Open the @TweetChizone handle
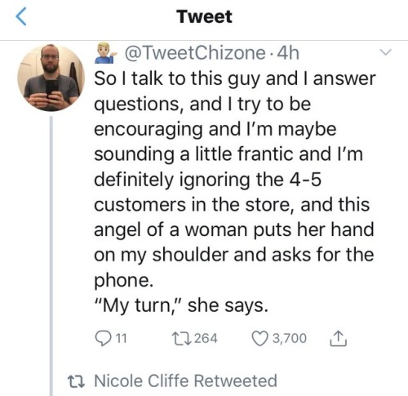408x396 pixels. tap(195, 53)
